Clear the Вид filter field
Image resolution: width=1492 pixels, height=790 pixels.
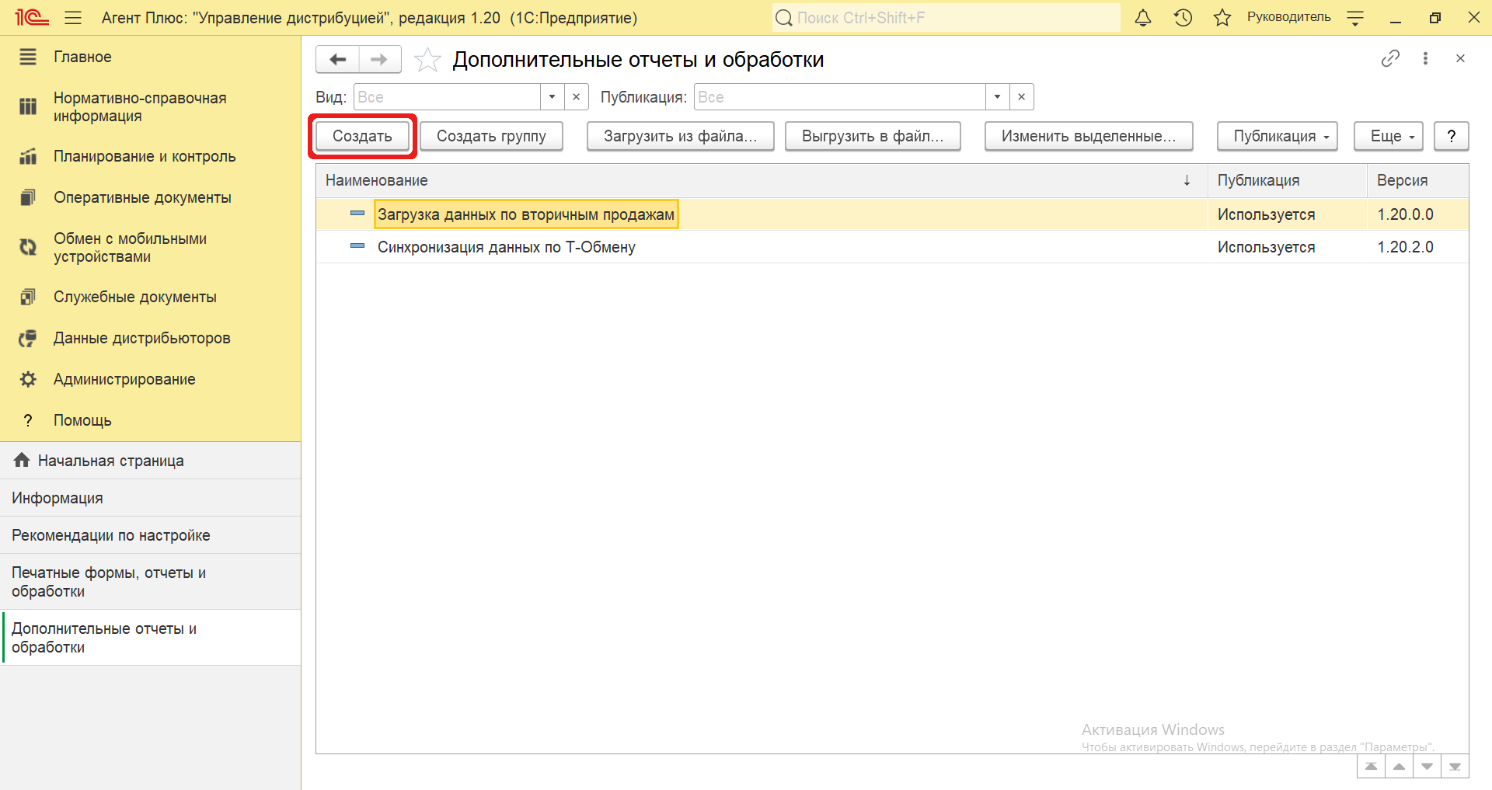(x=576, y=97)
